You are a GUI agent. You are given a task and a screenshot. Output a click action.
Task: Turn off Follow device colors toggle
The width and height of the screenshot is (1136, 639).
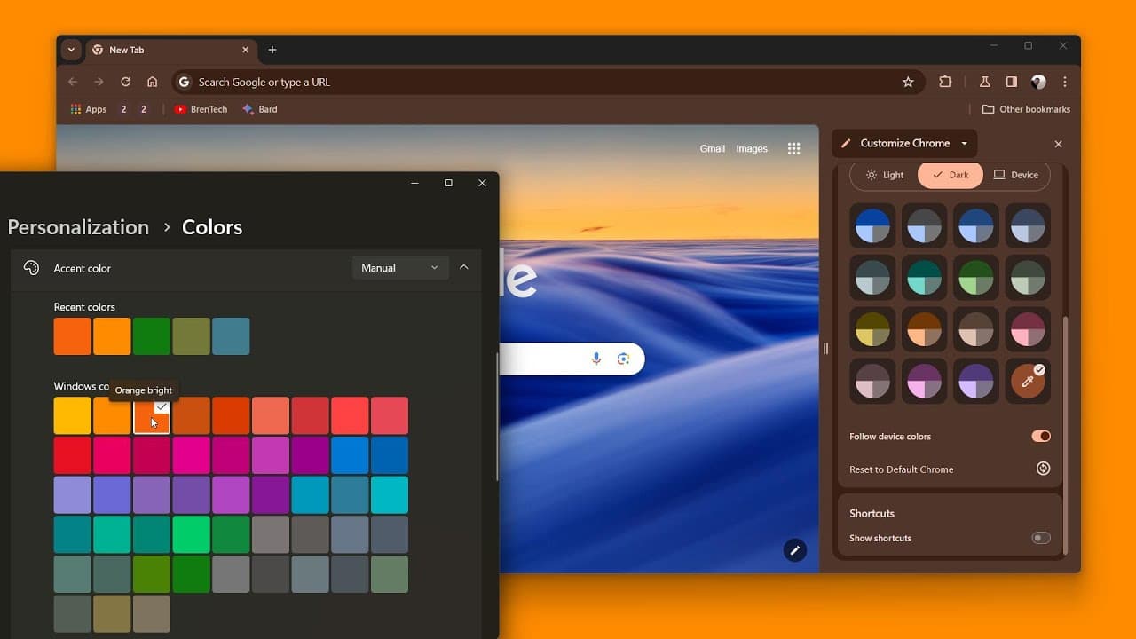1040,436
